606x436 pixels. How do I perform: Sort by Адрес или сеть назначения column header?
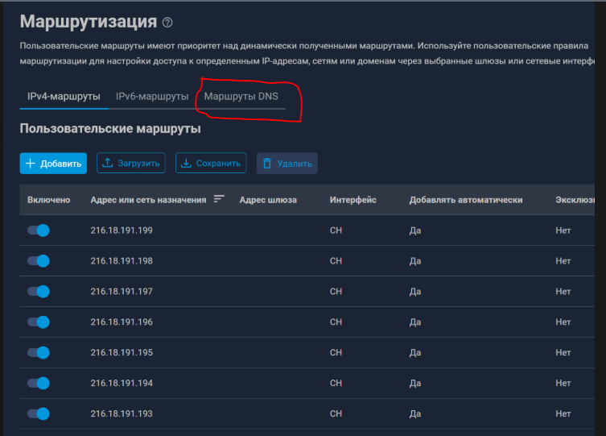(148, 200)
